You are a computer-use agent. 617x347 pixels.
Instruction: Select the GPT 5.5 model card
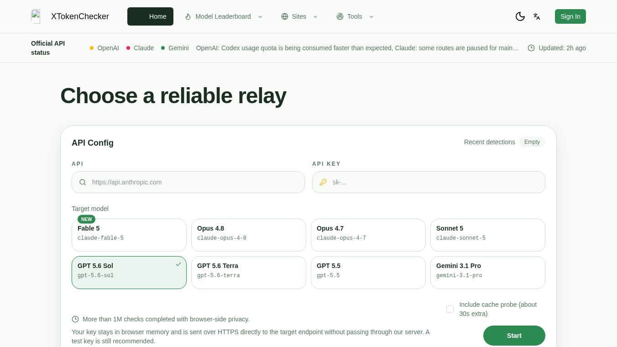[x=368, y=273]
